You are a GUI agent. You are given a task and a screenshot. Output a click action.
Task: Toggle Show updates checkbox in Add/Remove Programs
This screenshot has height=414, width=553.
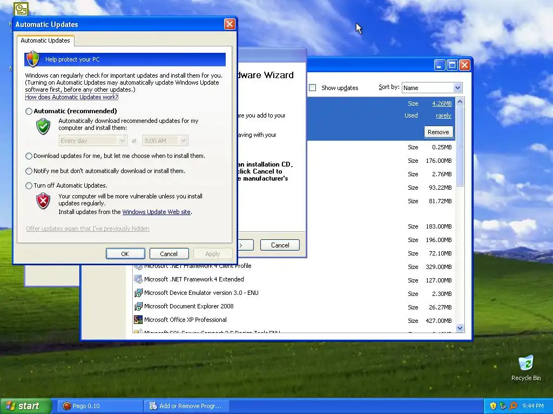(x=313, y=88)
